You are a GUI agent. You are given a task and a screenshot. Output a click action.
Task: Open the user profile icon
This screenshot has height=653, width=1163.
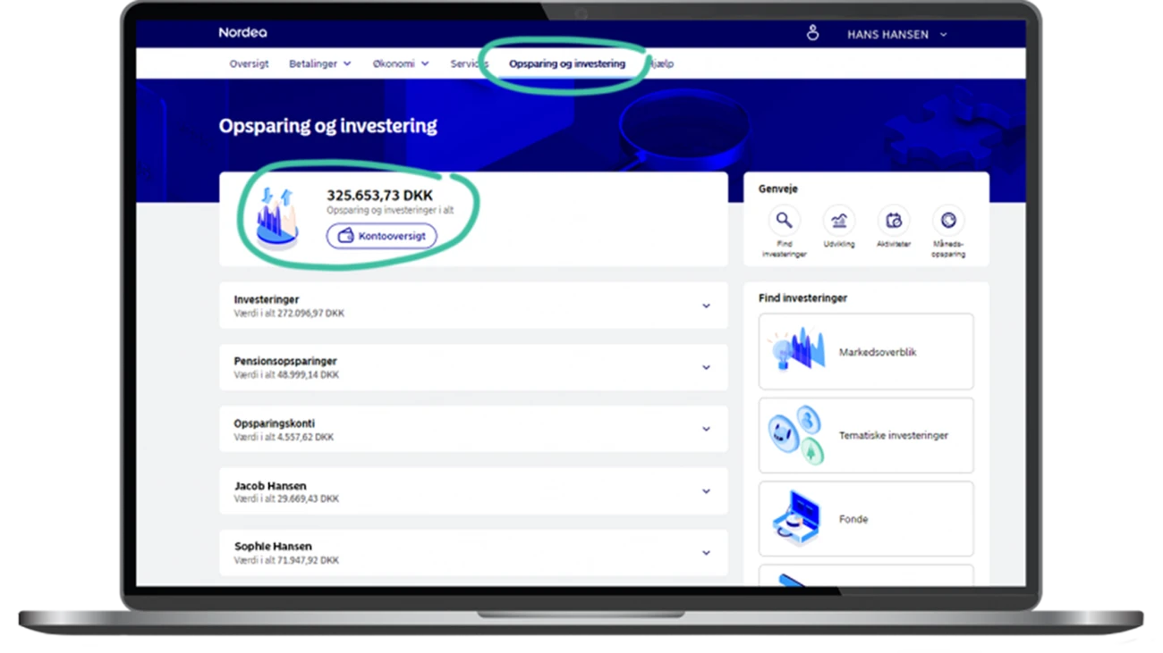(x=812, y=34)
